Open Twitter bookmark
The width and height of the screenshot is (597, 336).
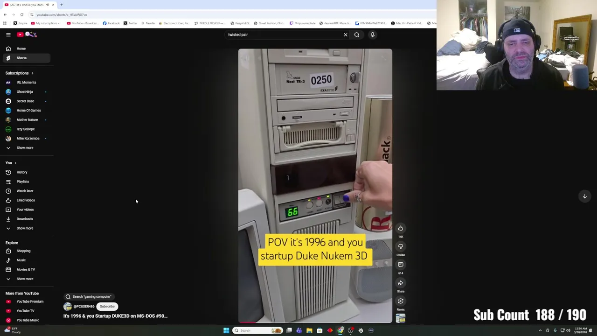(x=130, y=23)
